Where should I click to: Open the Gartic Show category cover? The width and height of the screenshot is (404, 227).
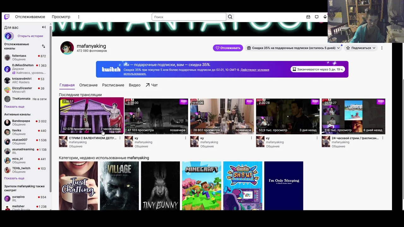point(242,186)
